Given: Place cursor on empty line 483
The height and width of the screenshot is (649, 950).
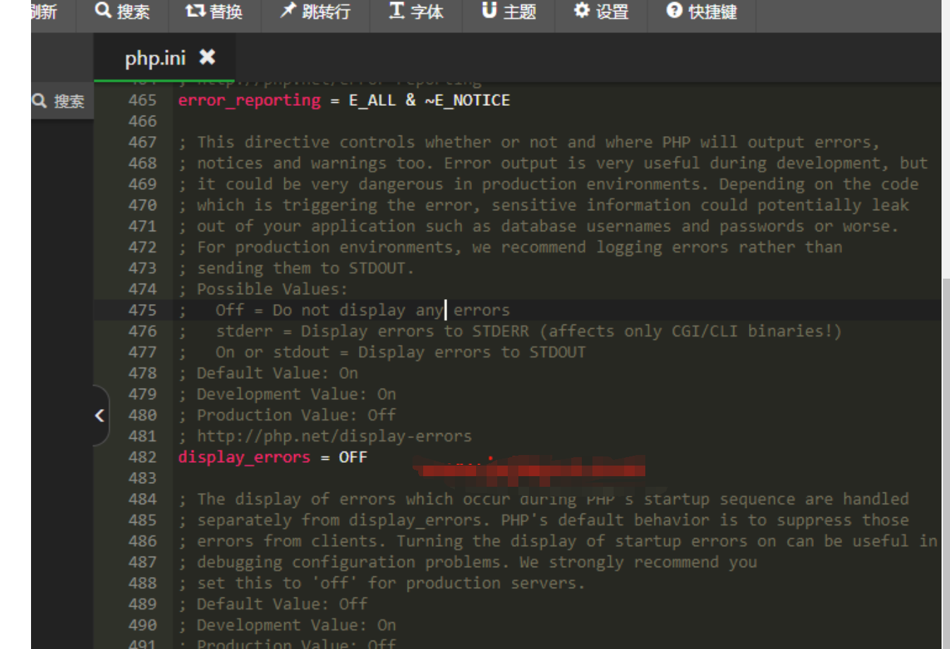Looking at the screenshot, I should (x=353, y=478).
